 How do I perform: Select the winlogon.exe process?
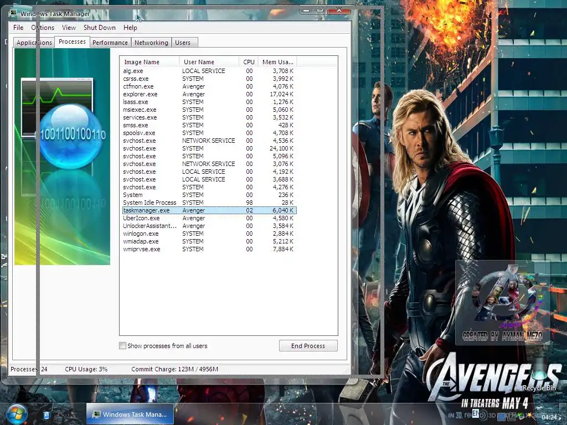coord(209,234)
